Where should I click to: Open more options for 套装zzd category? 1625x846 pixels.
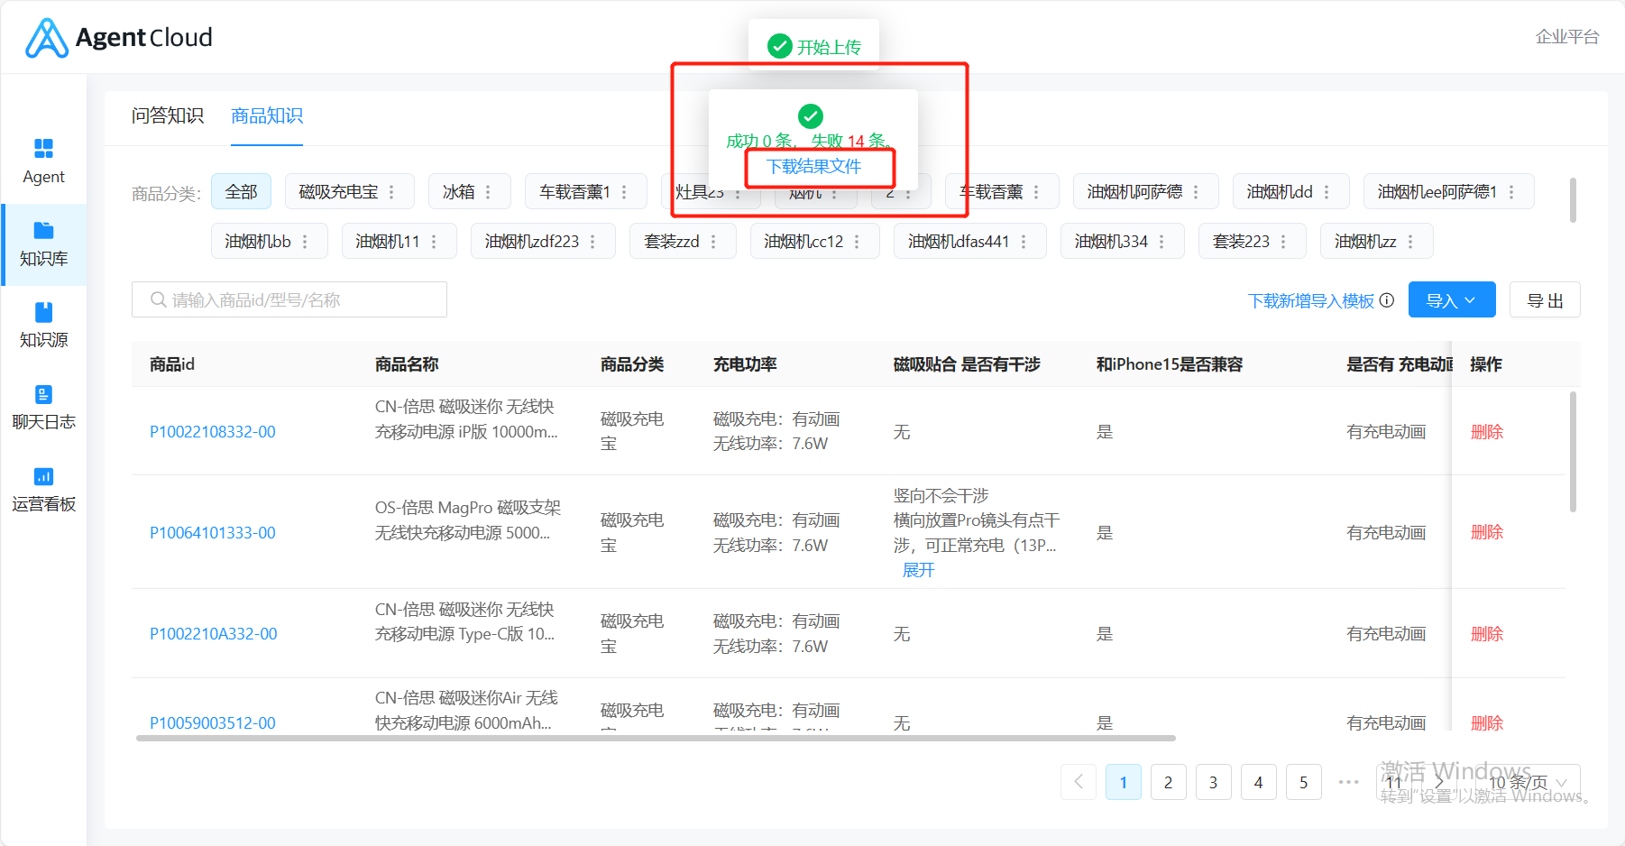[713, 242]
